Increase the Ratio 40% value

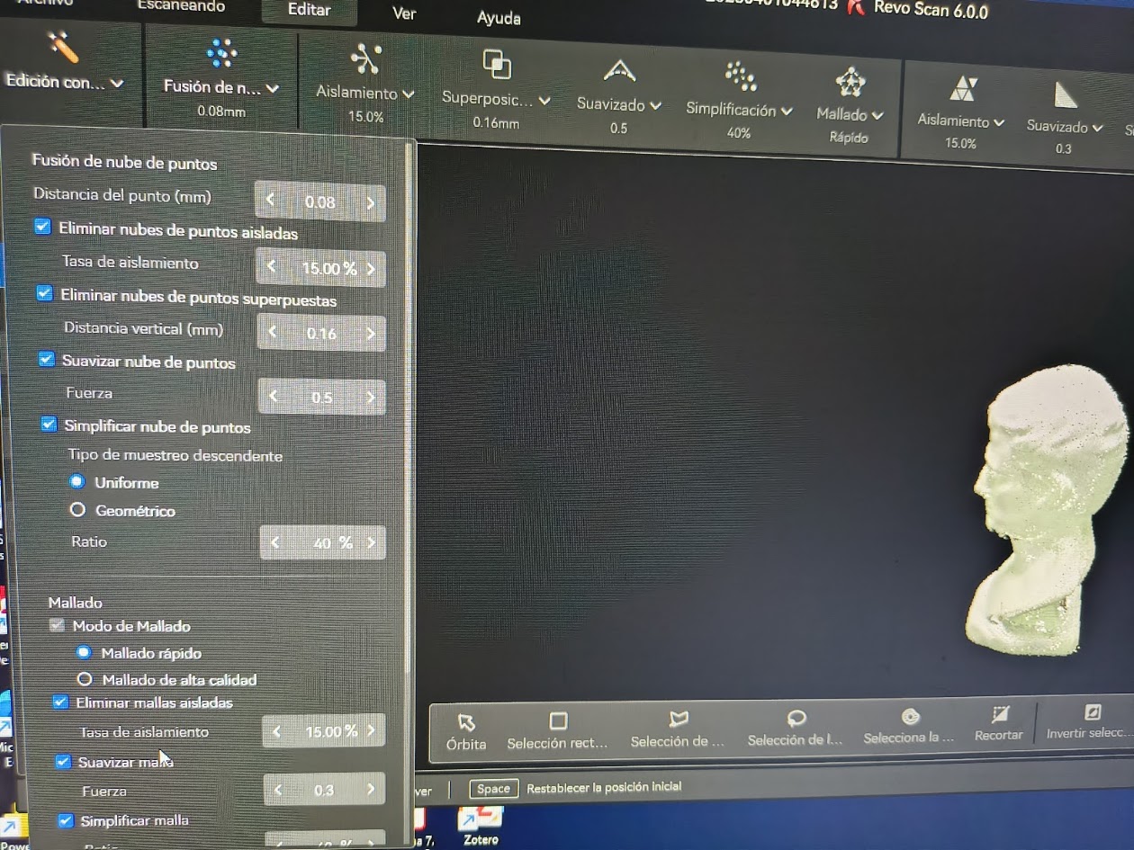click(371, 542)
